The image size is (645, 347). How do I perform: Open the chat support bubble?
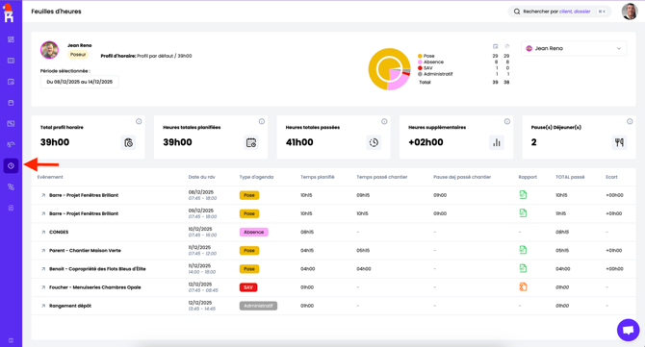coord(628,330)
